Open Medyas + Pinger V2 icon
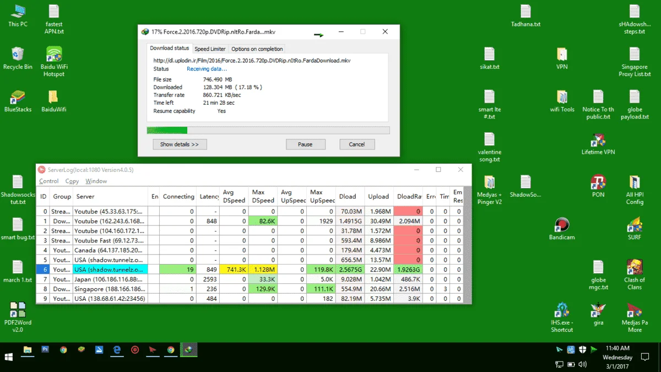 (x=489, y=190)
